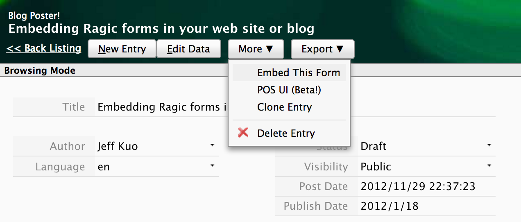Click the Edit Data button
Screen dimensions: 521x222
point(189,49)
